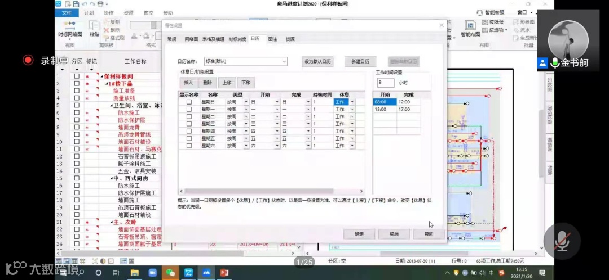Check the 显示名称 box for 星期三

tap(189, 124)
